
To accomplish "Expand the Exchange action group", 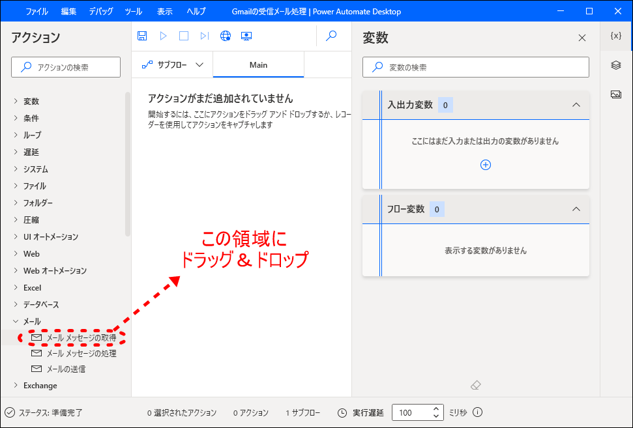I will [16, 385].
